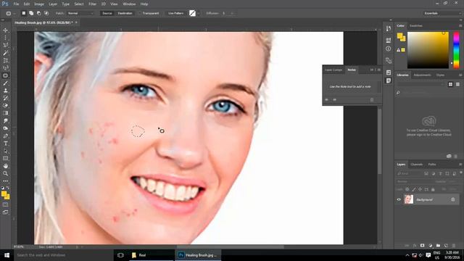
Task: Select the Crop tool
Action: click(5, 60)
